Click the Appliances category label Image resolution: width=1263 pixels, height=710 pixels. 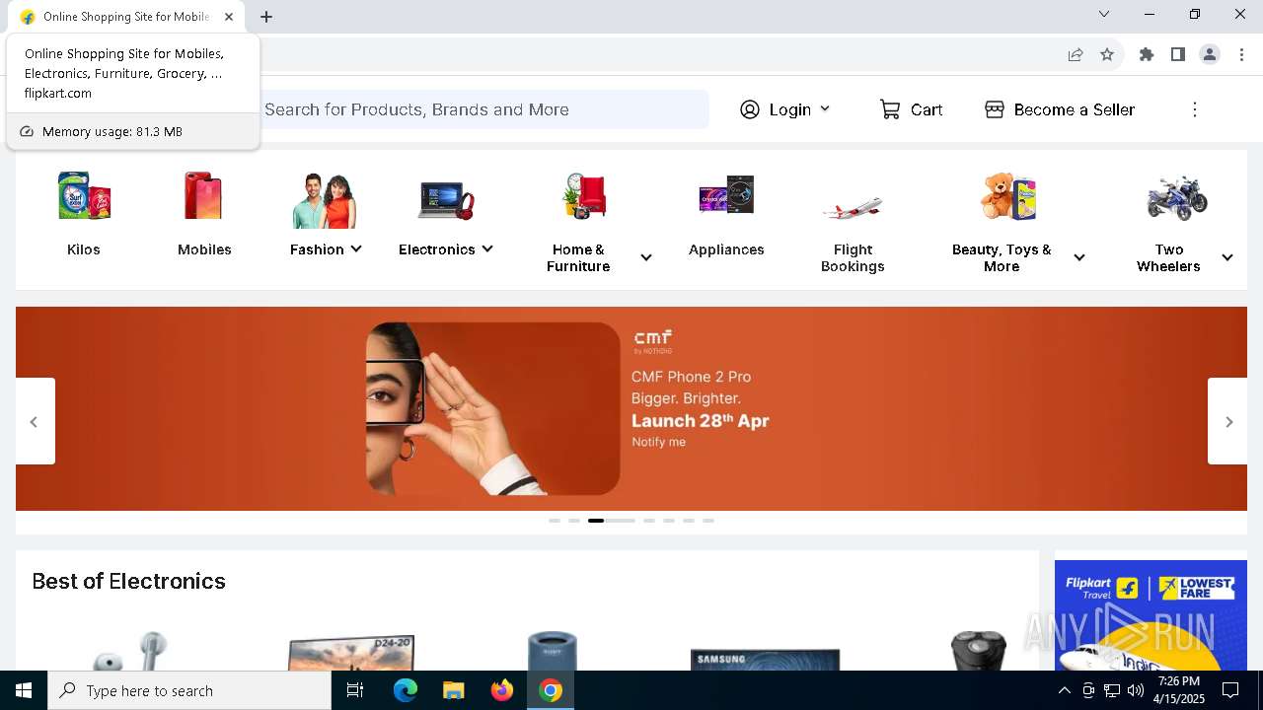[726, 249]
